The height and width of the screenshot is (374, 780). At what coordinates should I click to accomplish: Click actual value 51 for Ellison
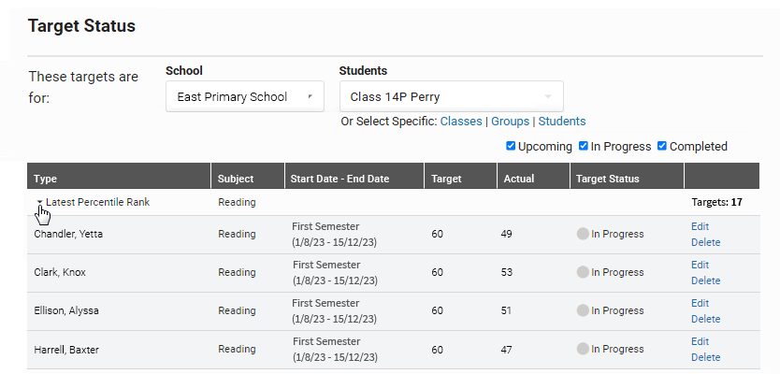(506, 310)
